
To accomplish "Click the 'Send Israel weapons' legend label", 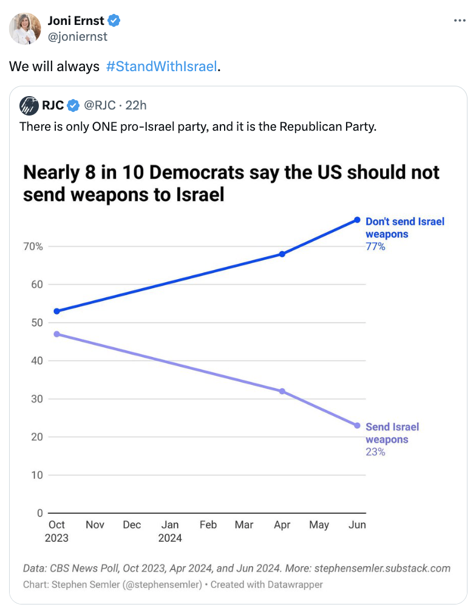I will coord(392,433).
